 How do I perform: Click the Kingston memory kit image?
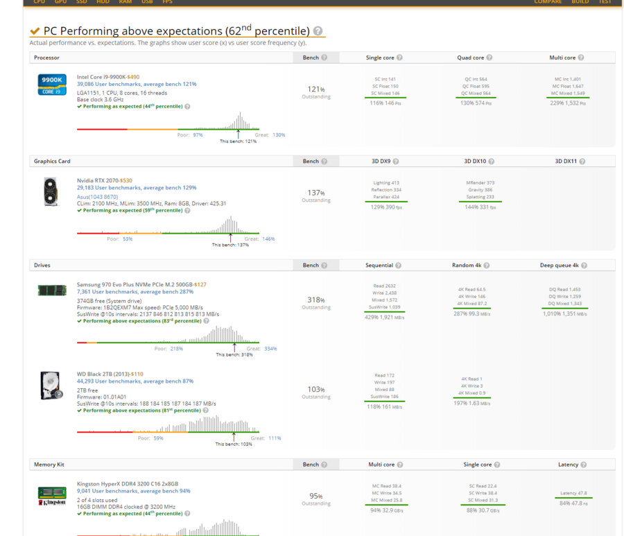click(x=52, y=496)
